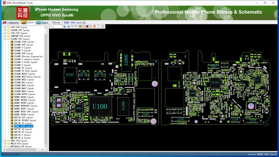Viewport: 279px width, 157px height.
Task: Close the REDMi 6PRO layout tab
Action: tap(84, 22)
